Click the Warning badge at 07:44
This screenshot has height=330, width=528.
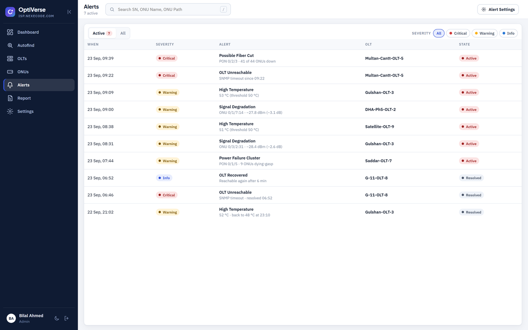tap(167, 161)
